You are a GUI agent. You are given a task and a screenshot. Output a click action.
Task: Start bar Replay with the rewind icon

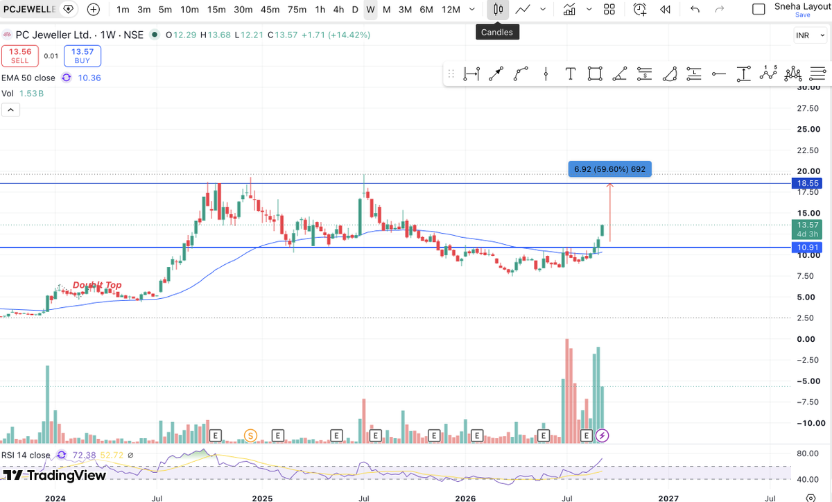[x=665, y=10]
